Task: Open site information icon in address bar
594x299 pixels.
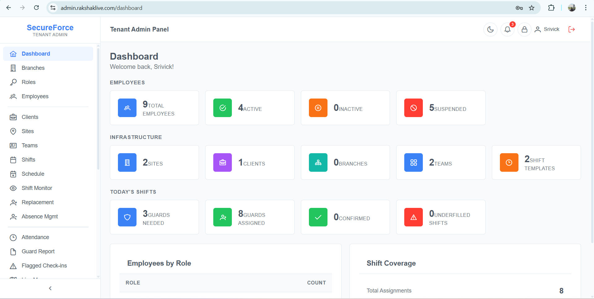Action: coord(53,8)
